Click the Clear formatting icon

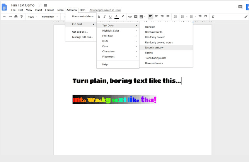pos(213,17)
